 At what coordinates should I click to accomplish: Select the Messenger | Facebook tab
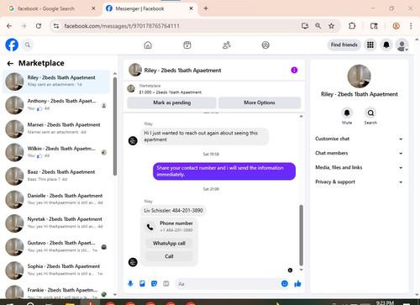[x=149, y=8]
